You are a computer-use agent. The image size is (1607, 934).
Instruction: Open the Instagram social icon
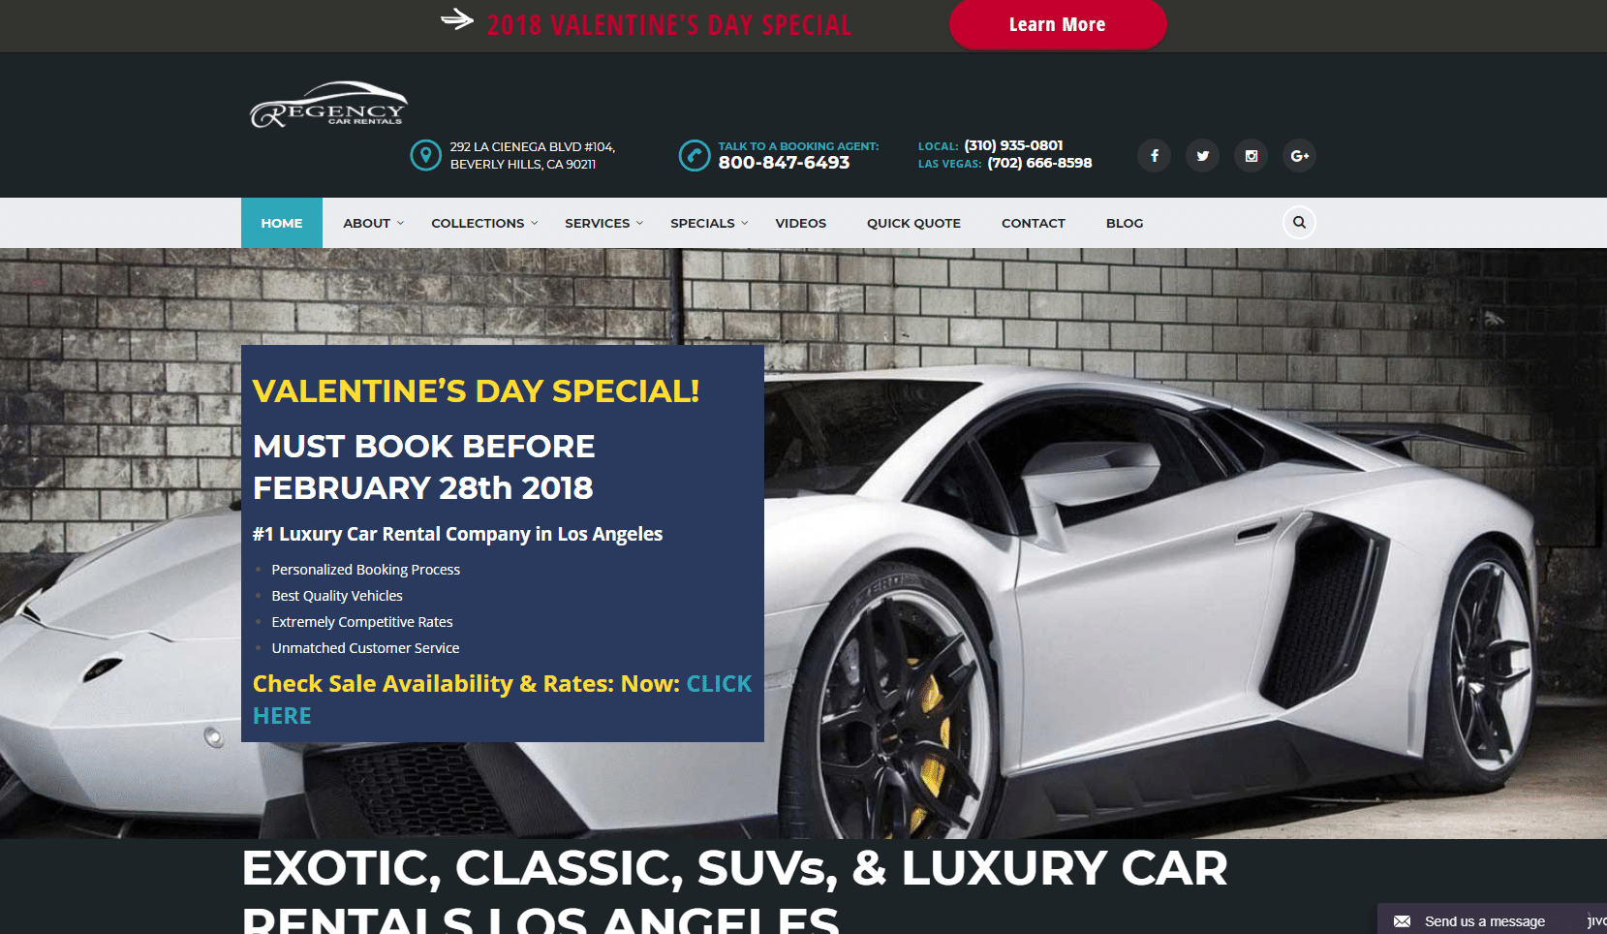tap(1251, 156)
